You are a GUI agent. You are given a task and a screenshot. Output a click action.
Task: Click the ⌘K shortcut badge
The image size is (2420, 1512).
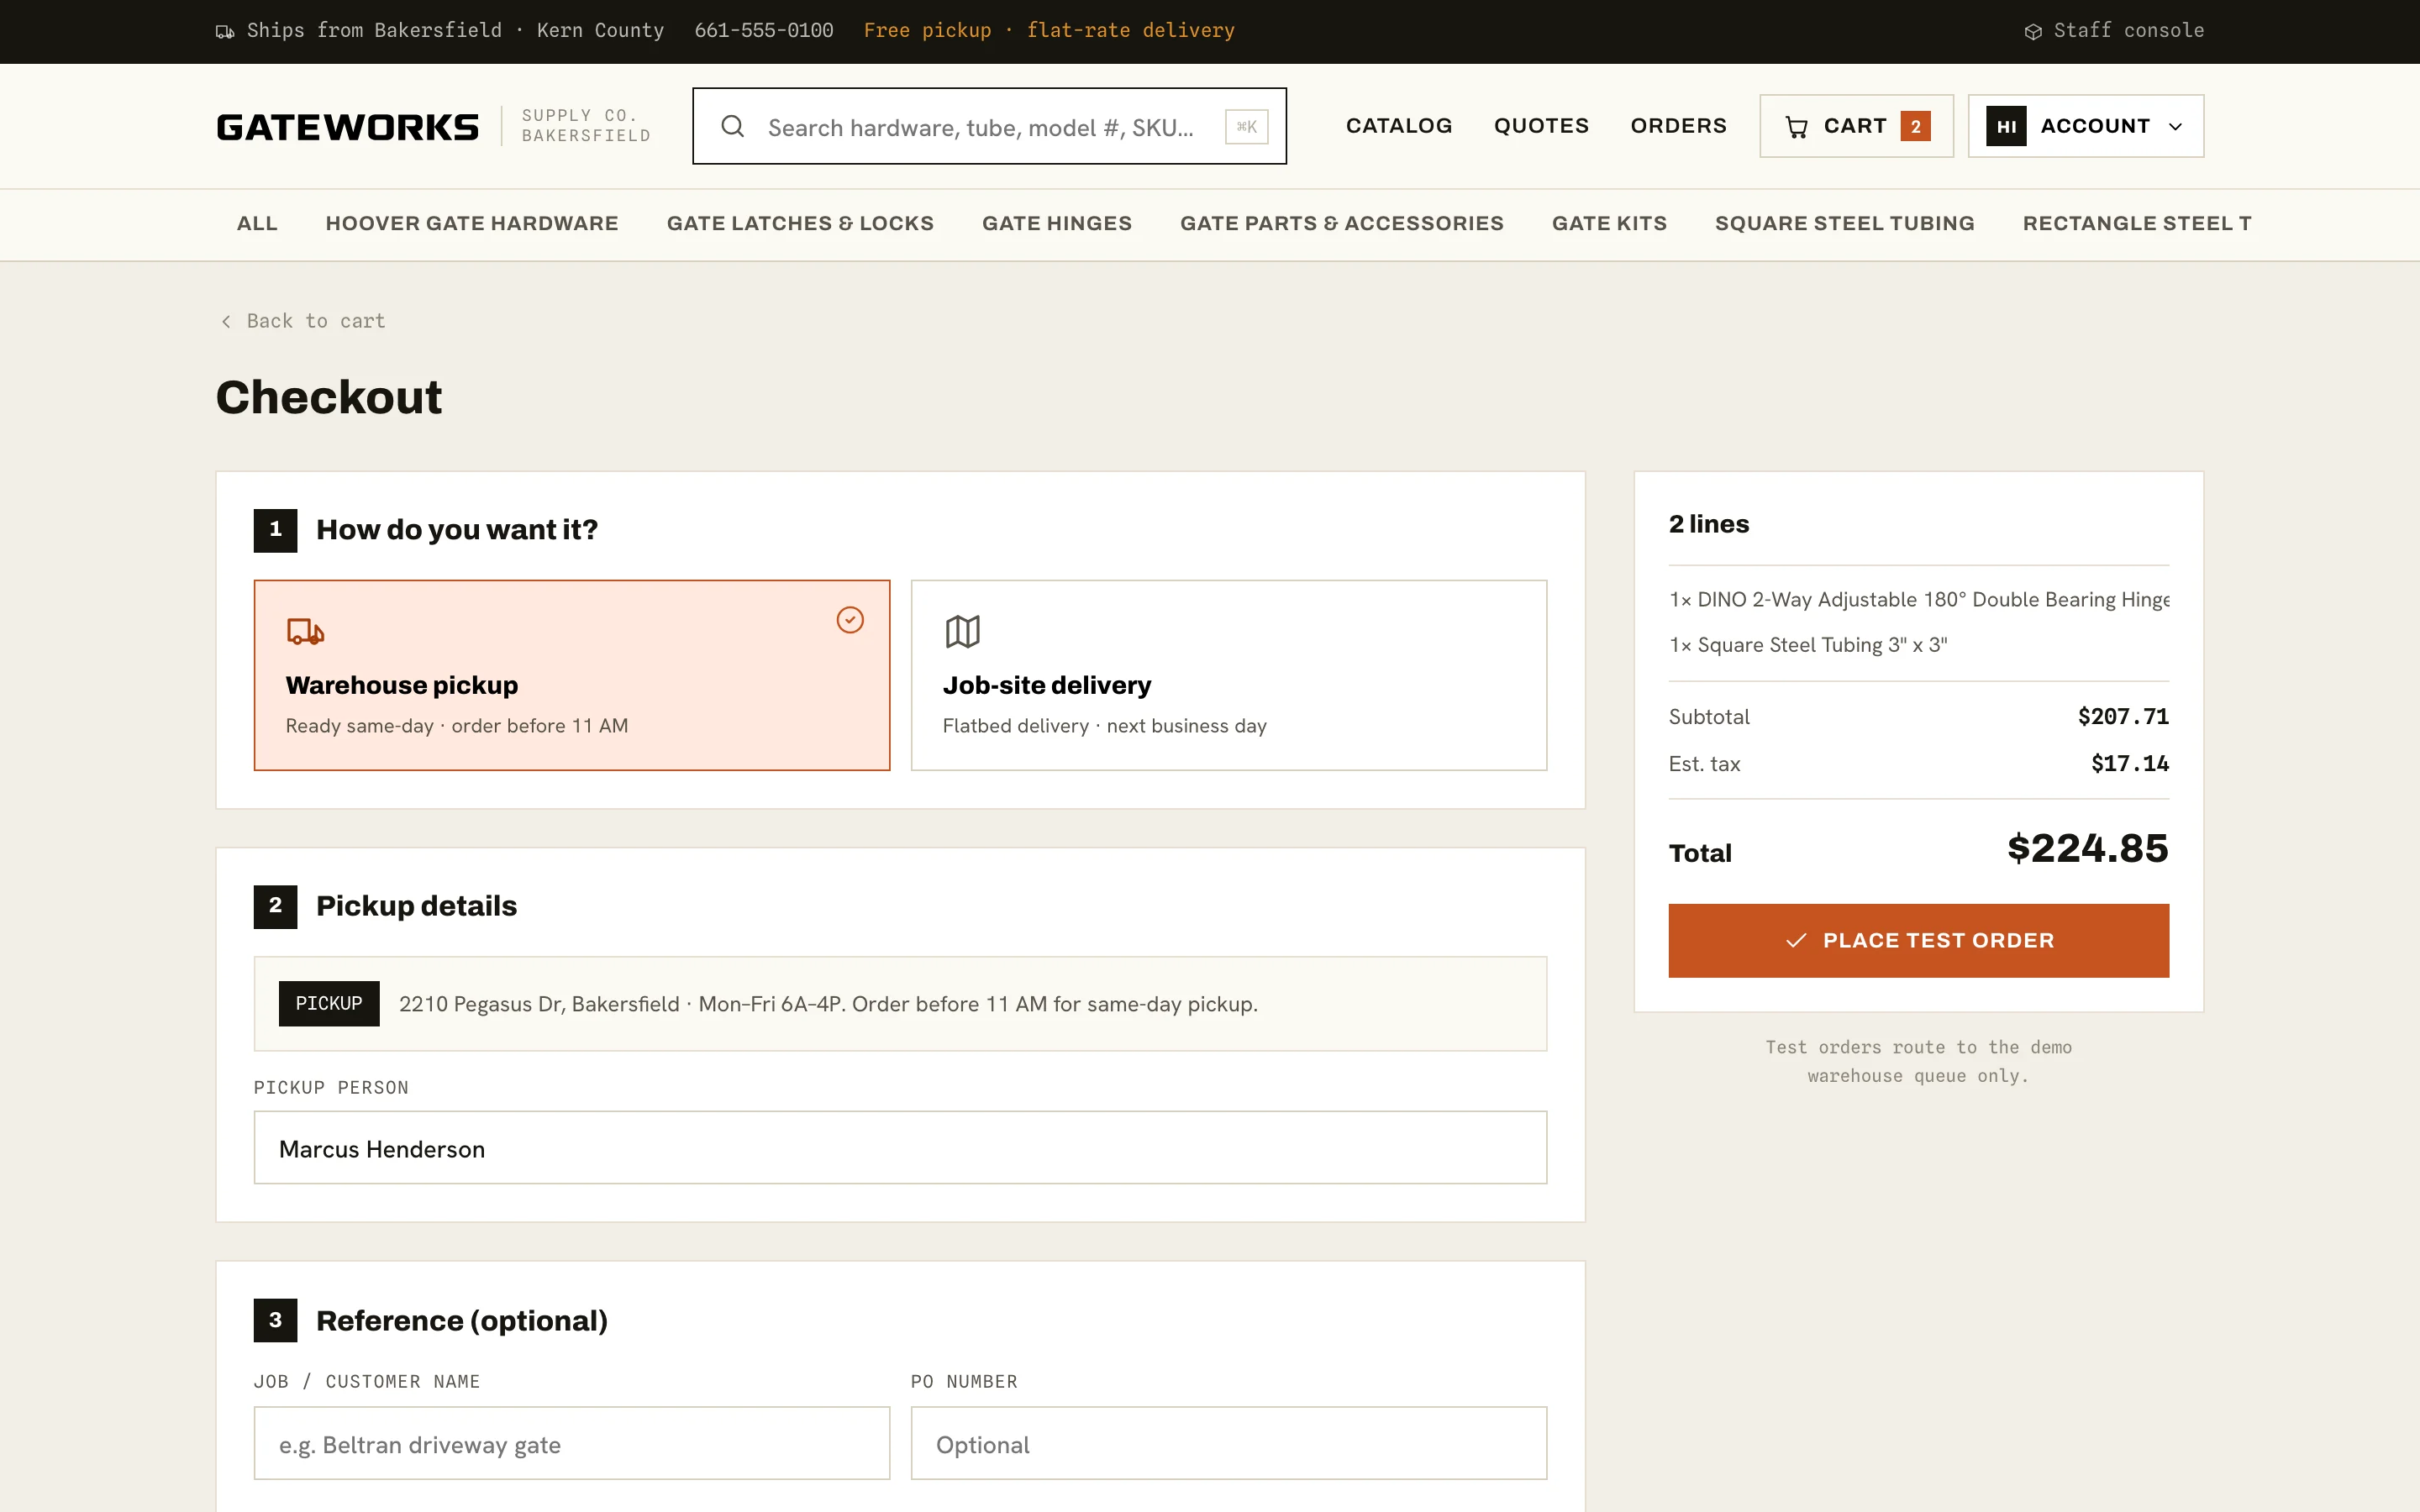(1246, 127)
